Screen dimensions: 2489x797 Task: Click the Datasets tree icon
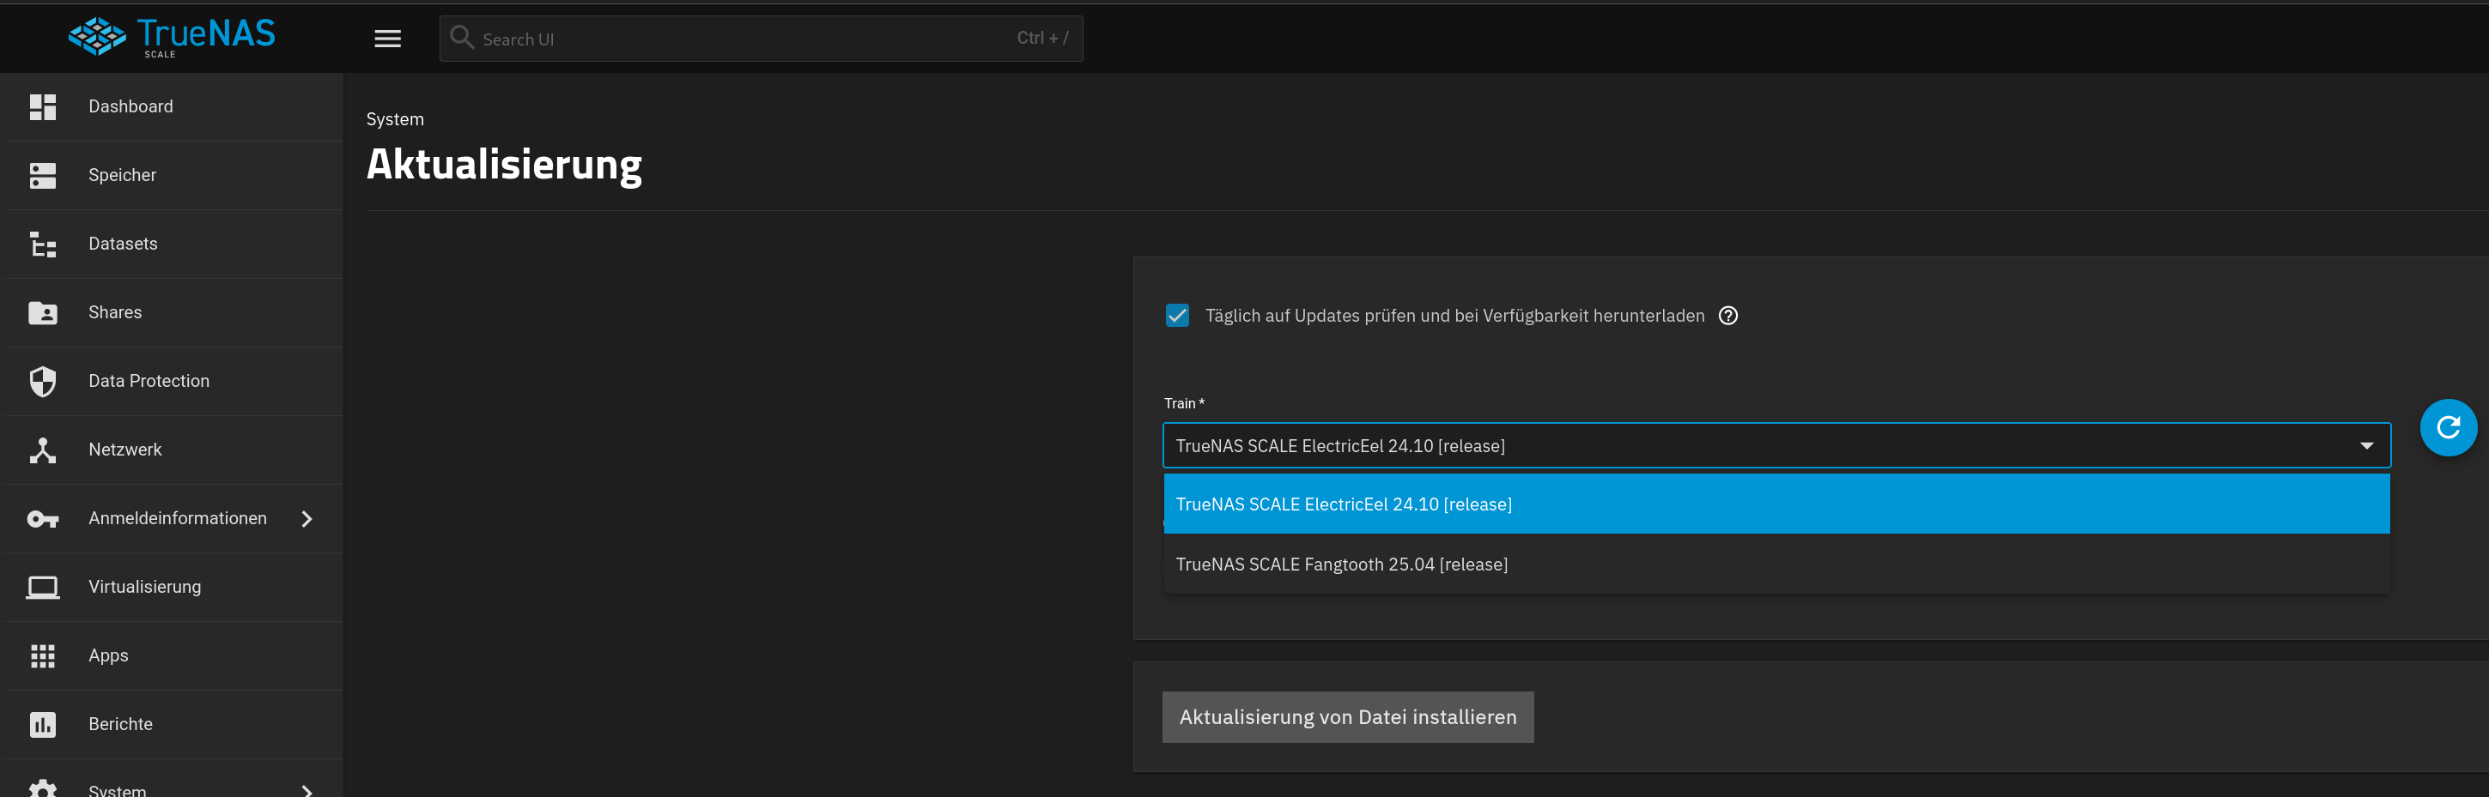43,245
